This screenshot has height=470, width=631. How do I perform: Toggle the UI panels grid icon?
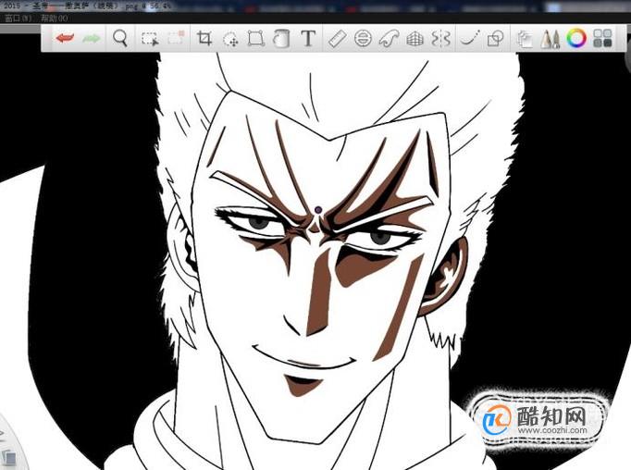[602, 38]
